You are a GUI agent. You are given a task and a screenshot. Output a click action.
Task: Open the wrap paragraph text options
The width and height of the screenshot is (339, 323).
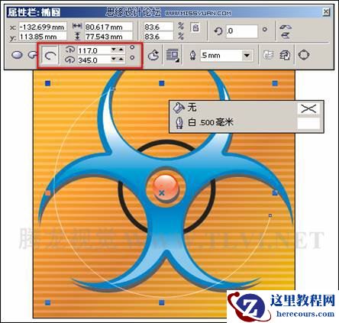[x=173, y=55]
